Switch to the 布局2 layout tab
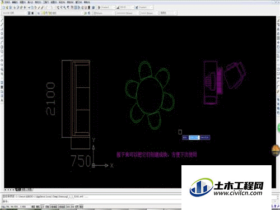Screen dimensions: 280x210 pyautogui.click(x=29, y=189)
